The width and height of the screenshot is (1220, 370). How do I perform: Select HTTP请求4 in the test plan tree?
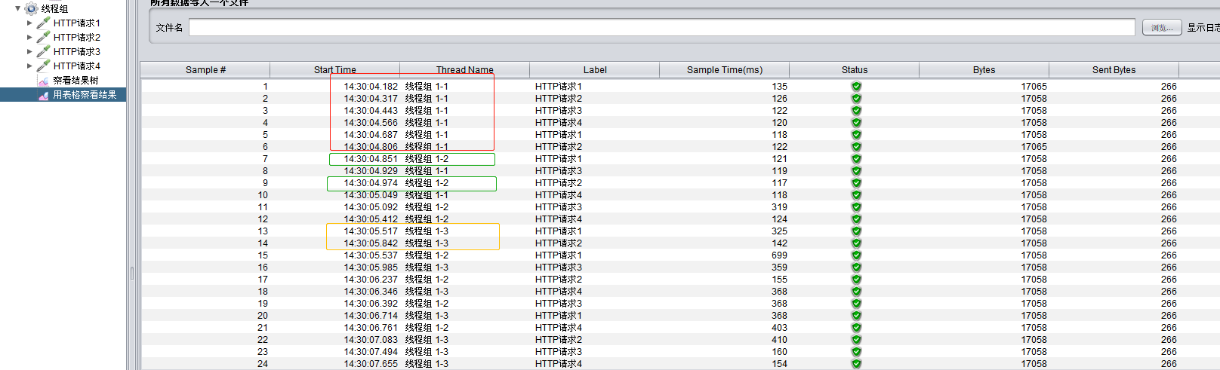click(76, 66)
